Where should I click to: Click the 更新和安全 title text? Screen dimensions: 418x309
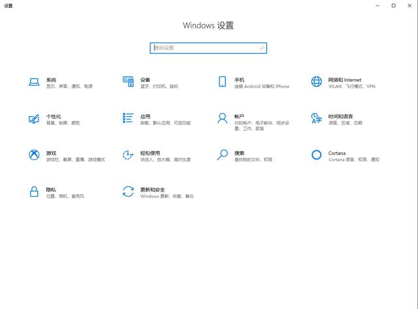(152, 189)
